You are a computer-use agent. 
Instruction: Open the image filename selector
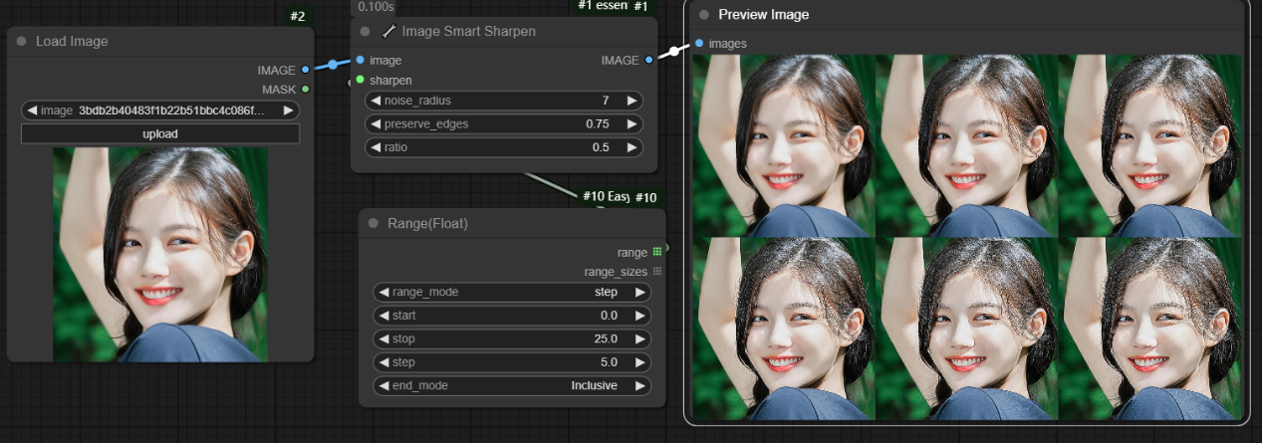click(x=160, y=111)
